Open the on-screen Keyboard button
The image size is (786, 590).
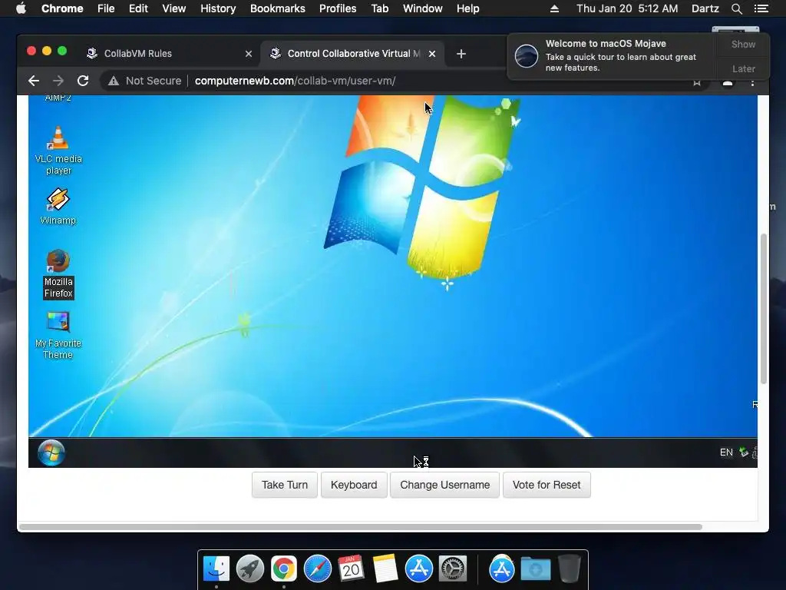point(354,485)
